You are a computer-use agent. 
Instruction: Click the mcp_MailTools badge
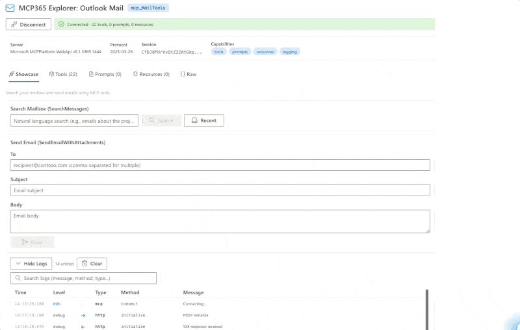[148, 8]
